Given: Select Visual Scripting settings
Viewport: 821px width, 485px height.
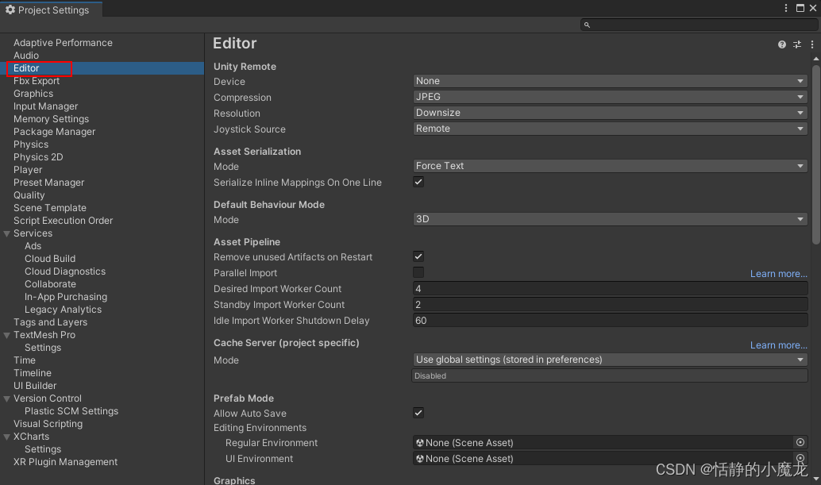Looking at the screenshot, I should click(48, 424).
